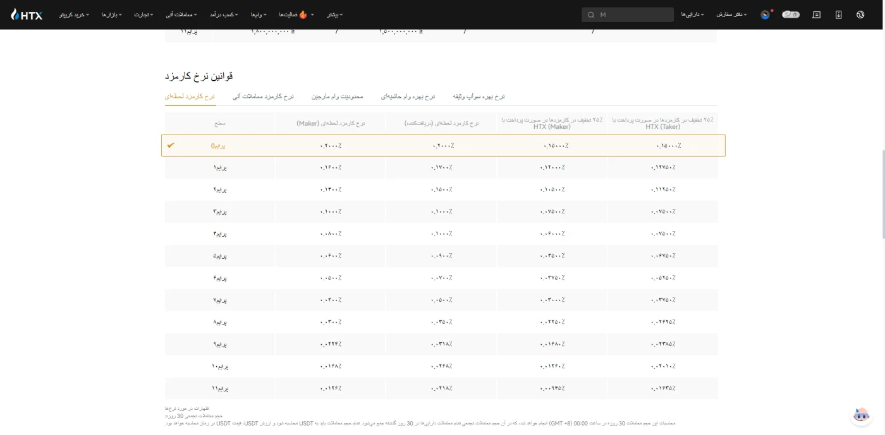This screenshot has height=435, width=885.
Task: Click the ۰٫۱۶۰۰٪ maker rate for پرایم۱
Action: 331,167
